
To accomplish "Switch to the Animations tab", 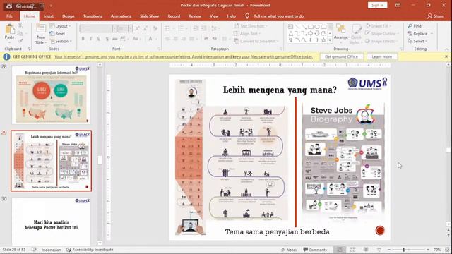I will 121,16.
